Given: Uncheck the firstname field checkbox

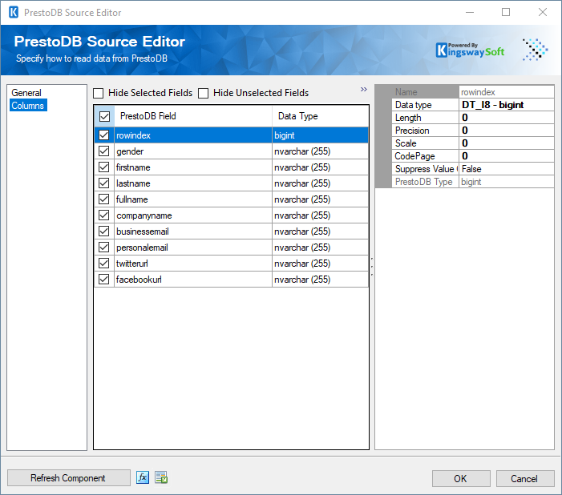Looking at the screenshot, I should 104,167.
